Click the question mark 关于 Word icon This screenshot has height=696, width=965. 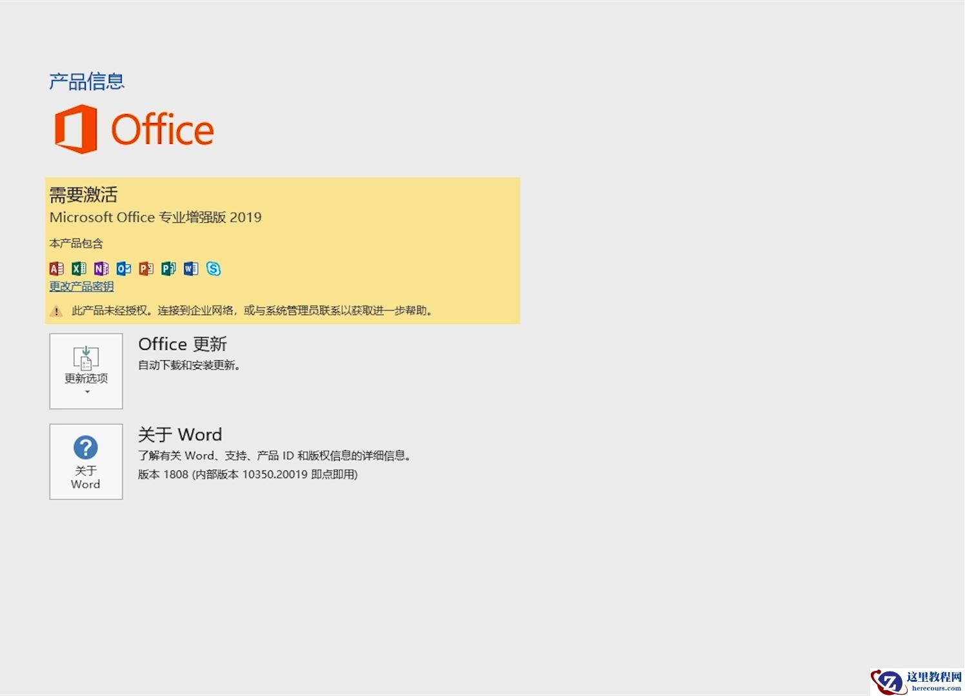point(85,448)
